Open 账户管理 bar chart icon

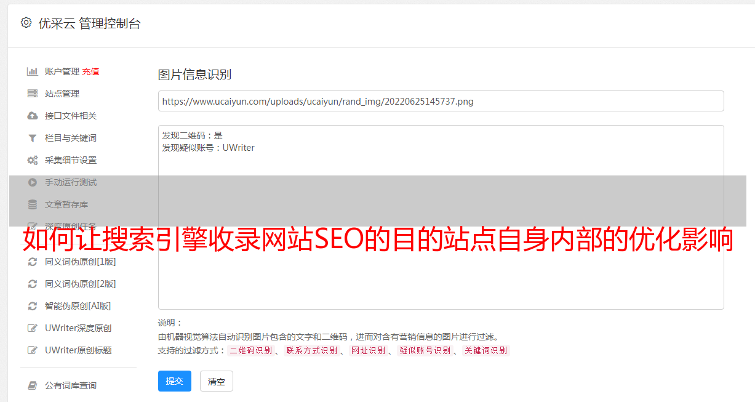(33, 71)
